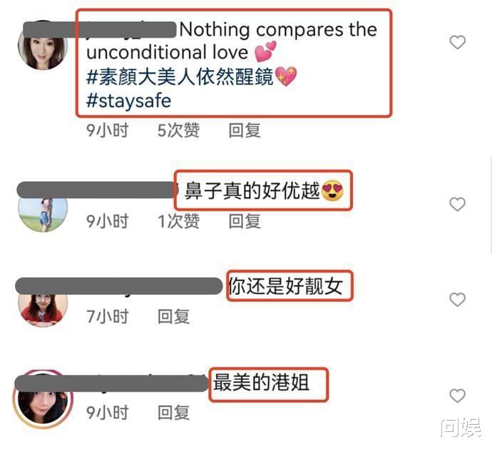Open username before 你还是好靓女 comment
492x452 pixels.
(x=118, y=286)
